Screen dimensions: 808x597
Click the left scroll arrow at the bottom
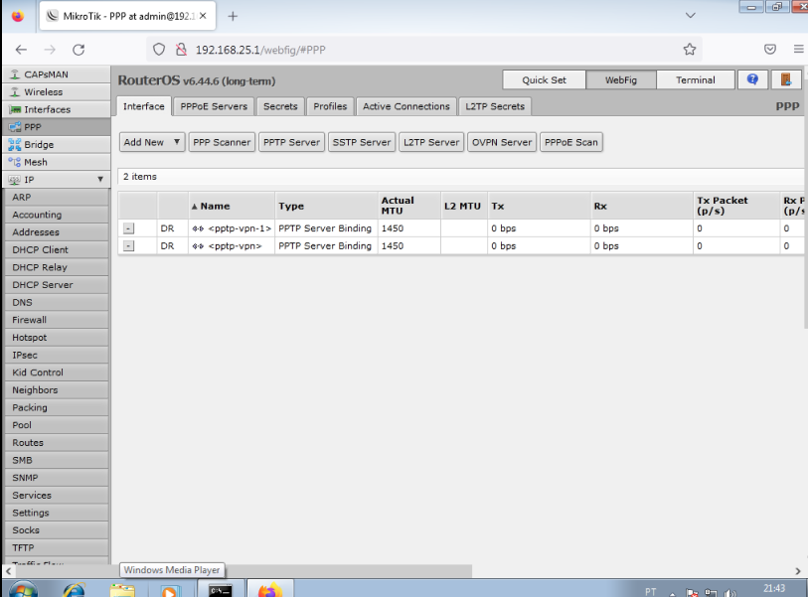[x=8, y=571]
